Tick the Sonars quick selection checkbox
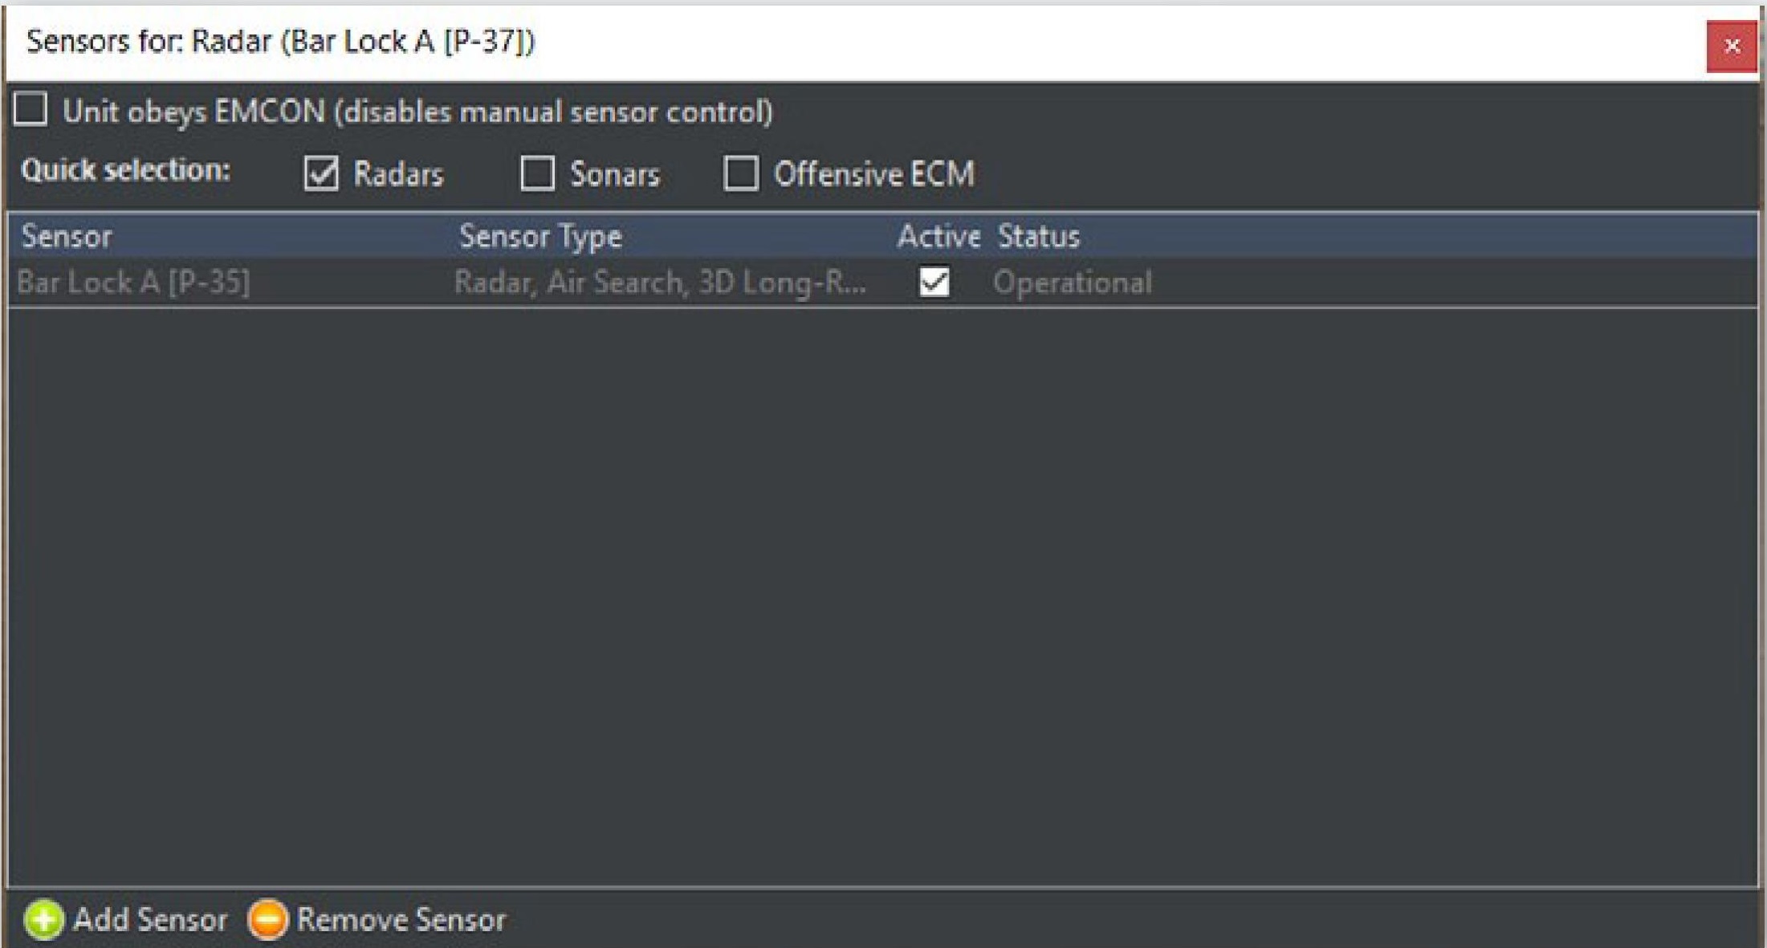The height and width of the screenshot is (948, 1767). (537, 173)
